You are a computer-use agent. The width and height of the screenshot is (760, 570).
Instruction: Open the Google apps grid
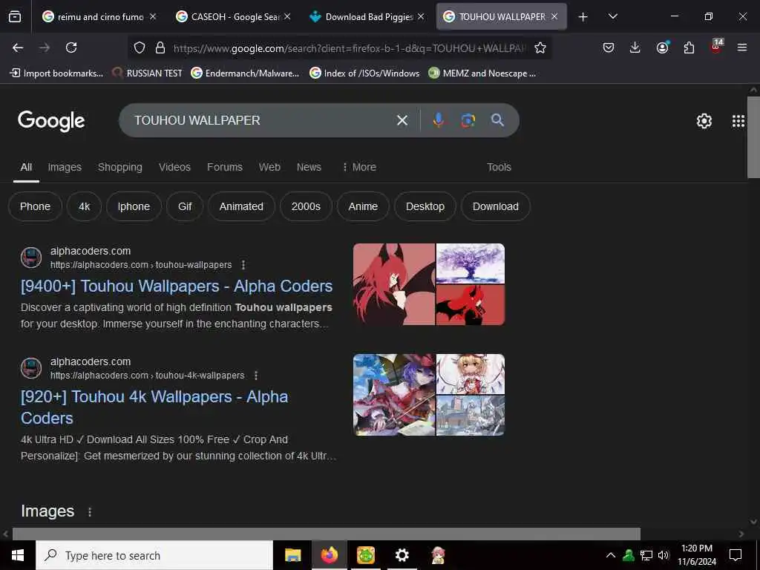point(738,121)
